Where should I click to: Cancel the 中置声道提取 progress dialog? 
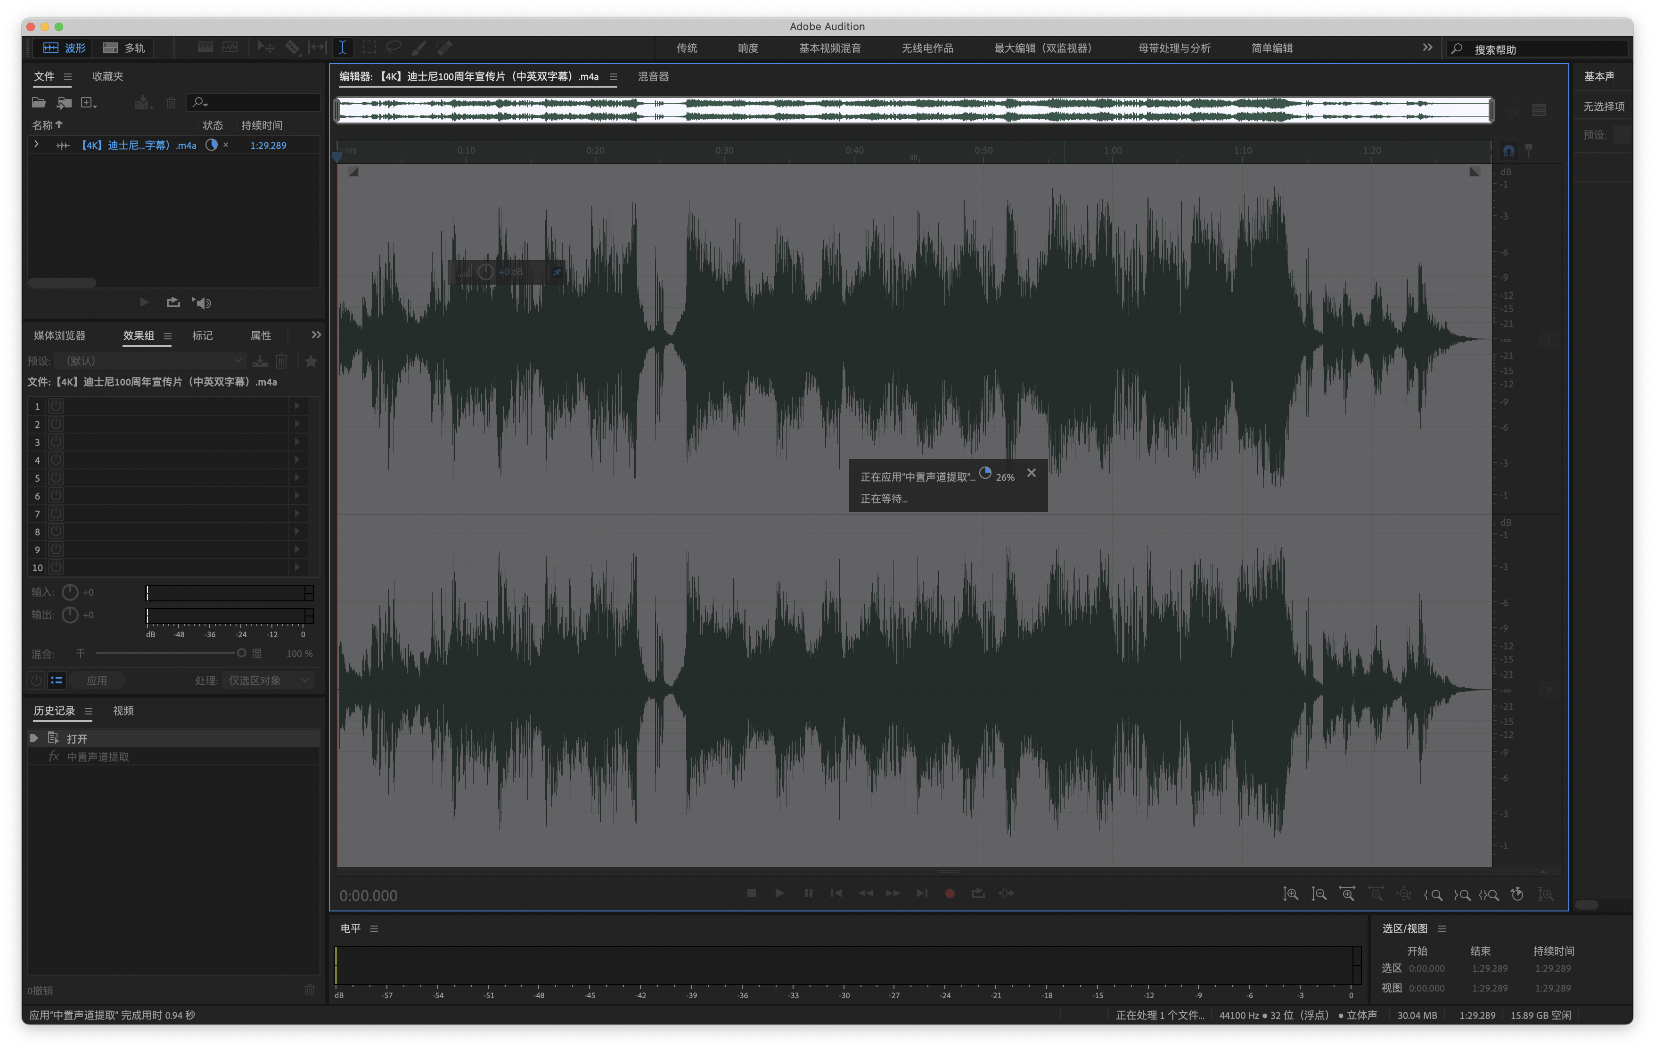click(1031, 473)
